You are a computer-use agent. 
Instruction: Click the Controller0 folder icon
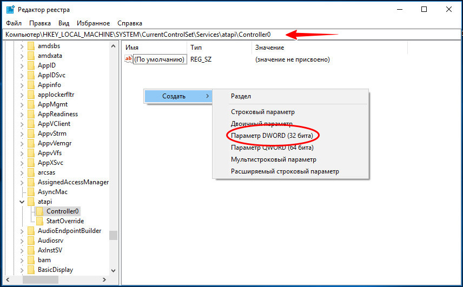(x=39, y=211)
